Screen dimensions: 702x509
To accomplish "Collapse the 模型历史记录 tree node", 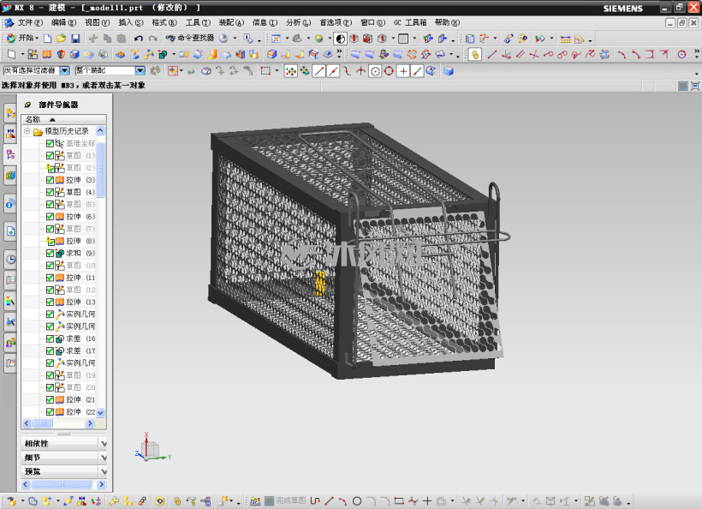I will tap(27, 131).
